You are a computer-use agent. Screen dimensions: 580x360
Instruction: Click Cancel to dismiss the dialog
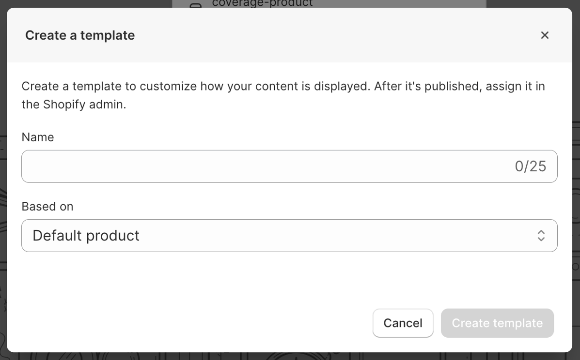(403, 323)
